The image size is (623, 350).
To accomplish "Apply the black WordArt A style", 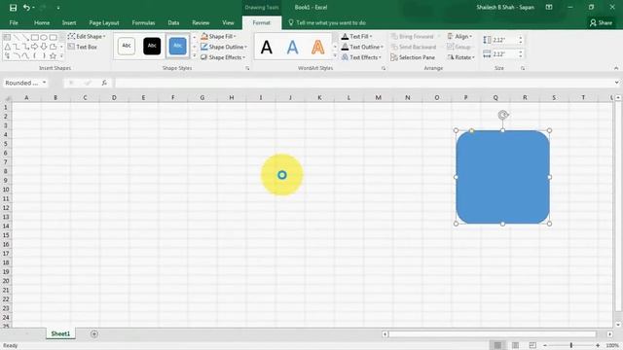I will pyautogui.click(x=267, y=48).
